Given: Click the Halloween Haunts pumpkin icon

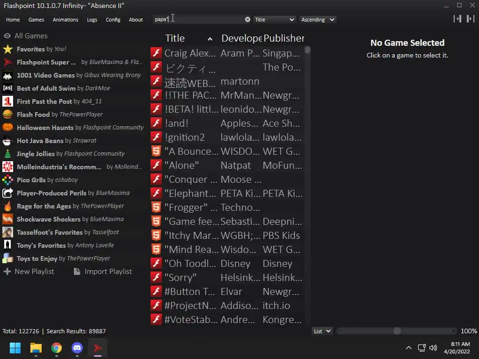Looking at the screenshot, I should click(x=7, y=128).
